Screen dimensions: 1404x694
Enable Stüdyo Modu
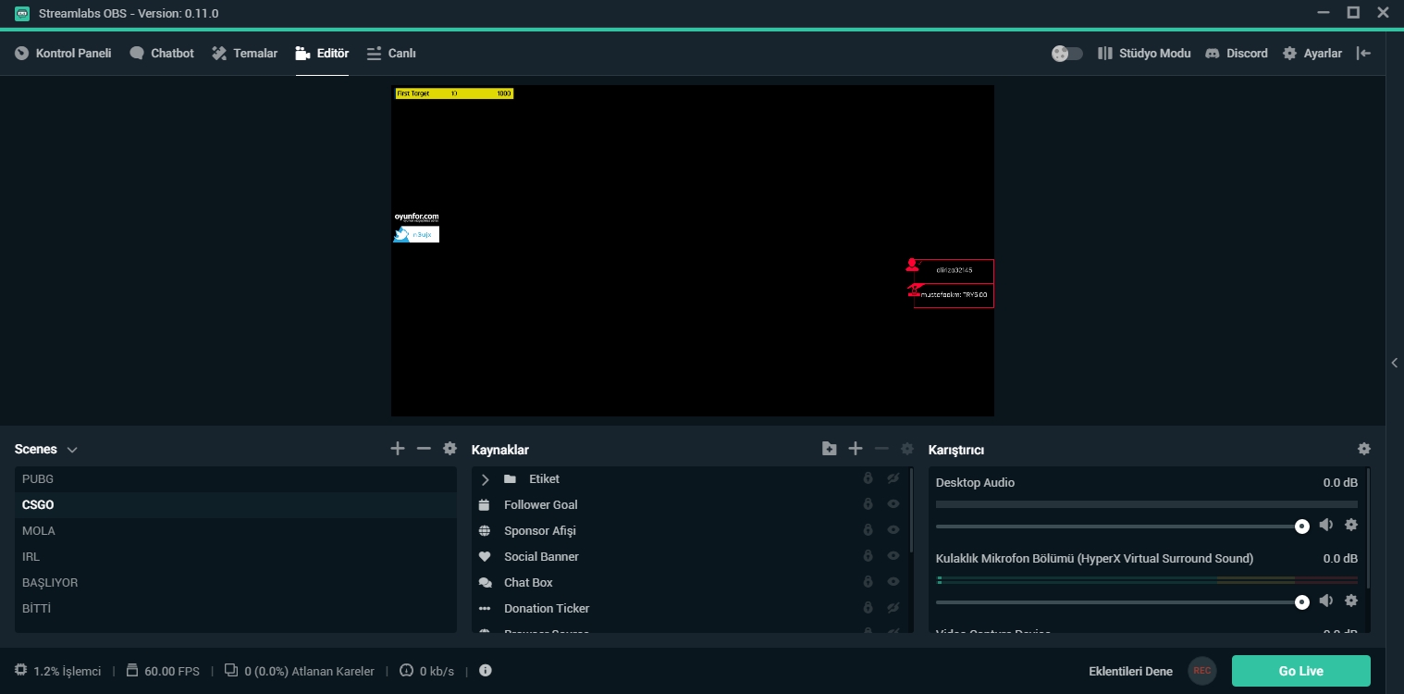click(1144, 53)
